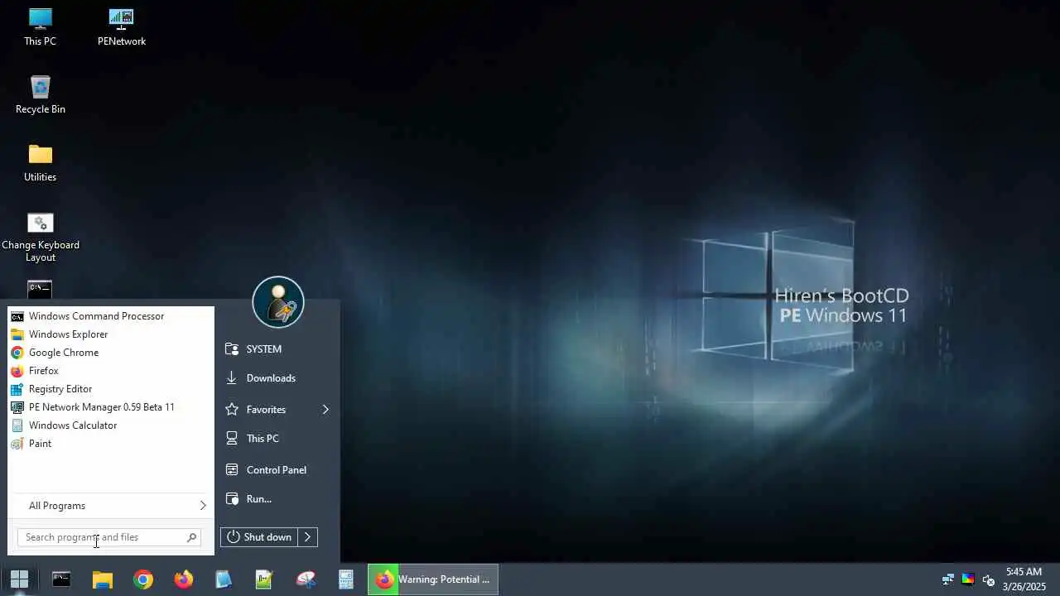Select the Recycle Bin desktop icon
Viewport: 1060px width, 596px height.
pyautogui.click(x=40, y=95)
